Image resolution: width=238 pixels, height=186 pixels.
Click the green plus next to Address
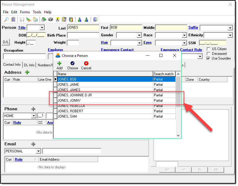[x=27, y=72]
